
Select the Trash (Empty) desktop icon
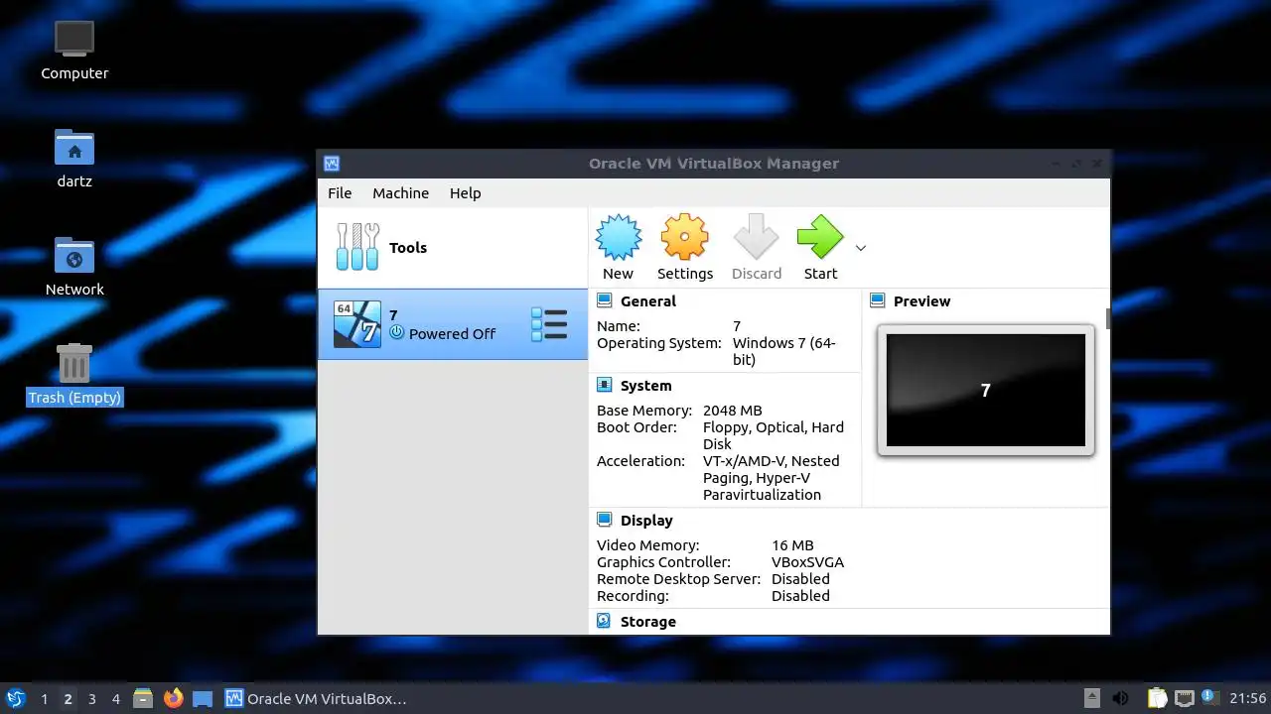click(x=74, y=375)
